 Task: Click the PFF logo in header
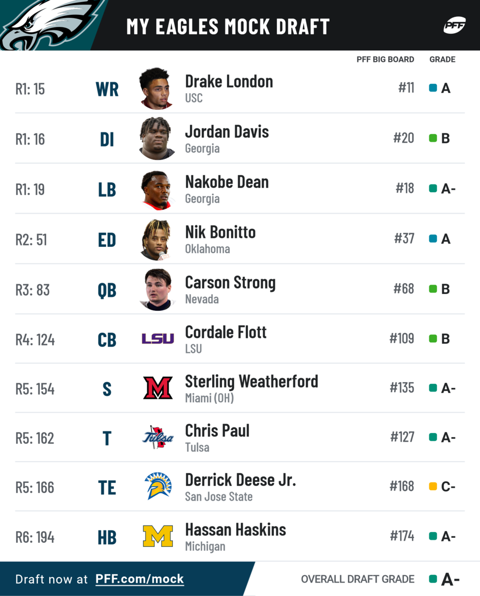[x=454, y=26]
